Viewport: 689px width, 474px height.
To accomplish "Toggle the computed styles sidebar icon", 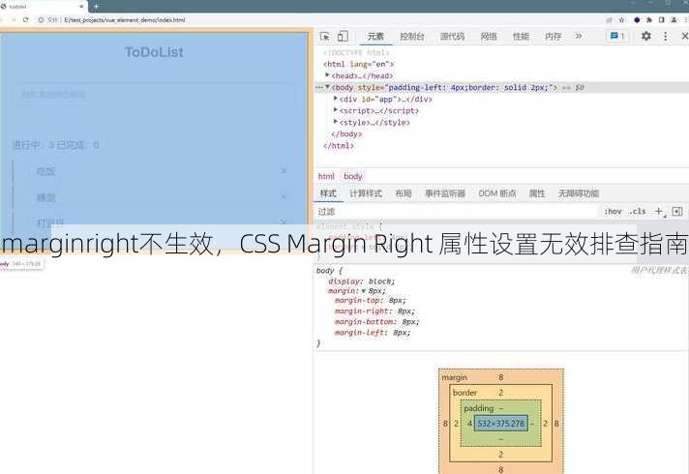I will click(x=677, y=212).
